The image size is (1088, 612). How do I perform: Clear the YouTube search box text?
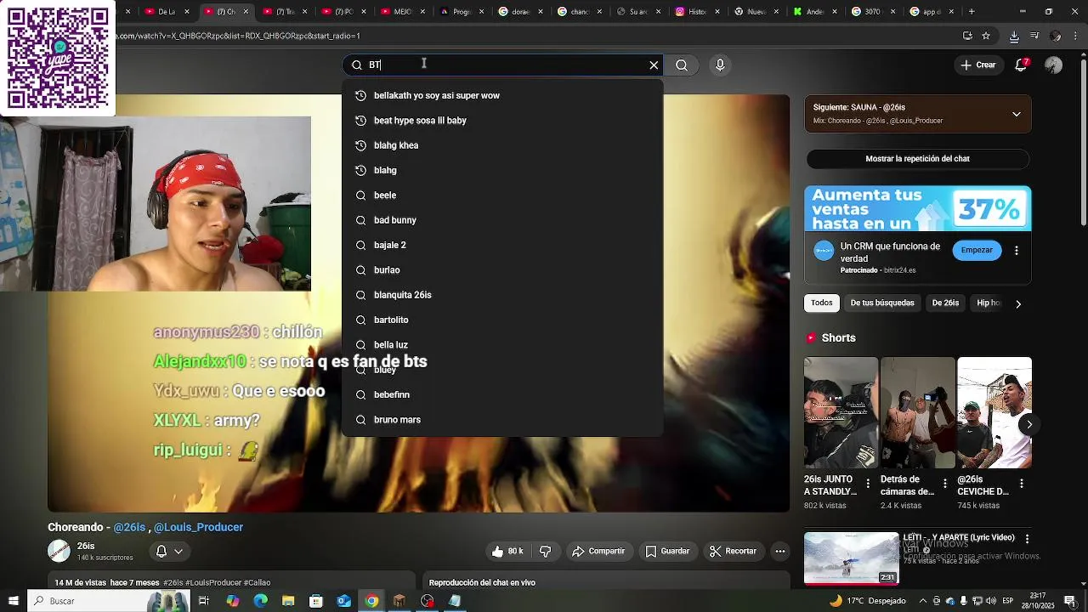(654, 65)
